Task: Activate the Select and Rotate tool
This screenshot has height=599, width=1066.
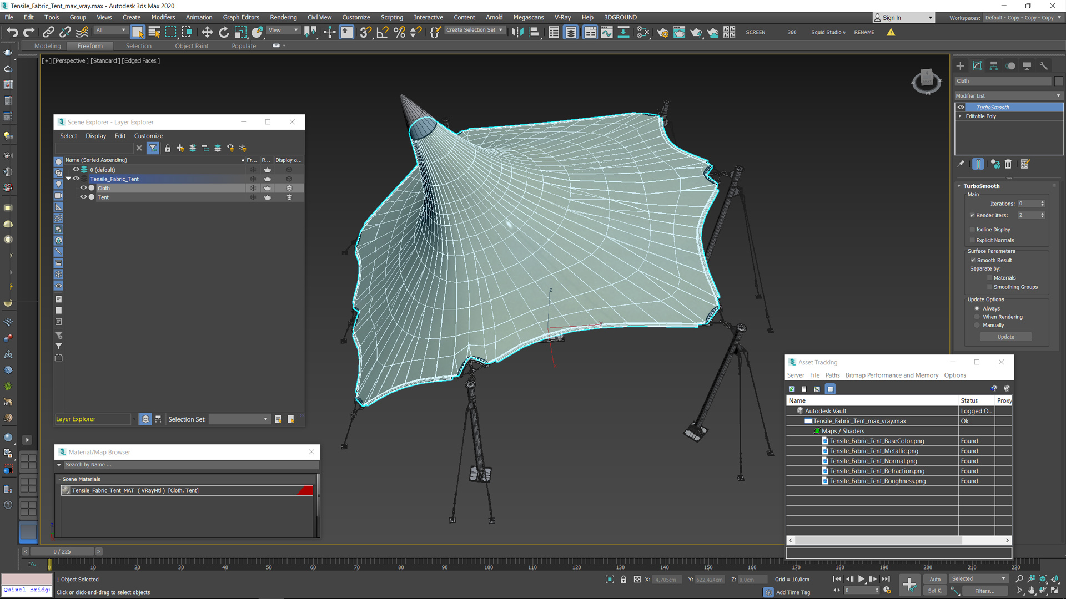Action: [x=224, y=32]
